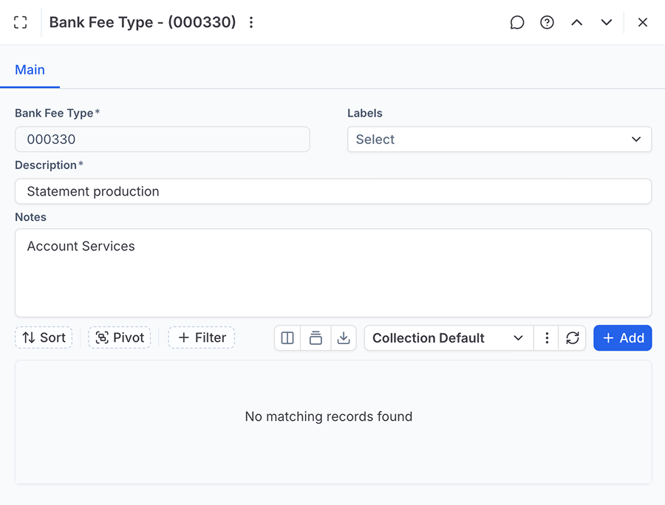The height and width of the screenshot is (505, 665).
Task: Close the Bank Fee Type panel
Action: coord(643,22)
